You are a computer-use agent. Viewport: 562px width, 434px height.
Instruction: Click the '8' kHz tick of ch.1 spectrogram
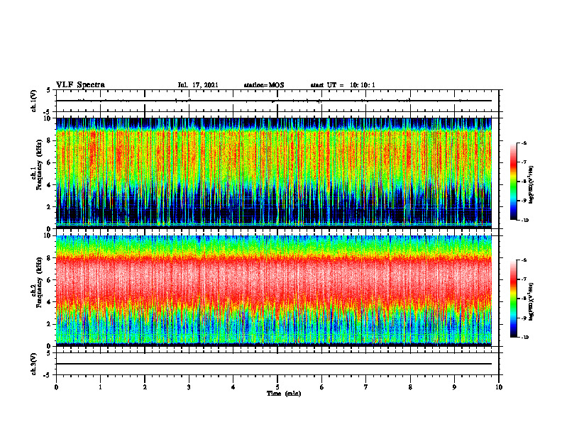tap(50, 140)
